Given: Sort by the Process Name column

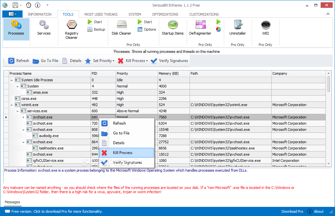Looking at the screenshot, I should 50,73.
